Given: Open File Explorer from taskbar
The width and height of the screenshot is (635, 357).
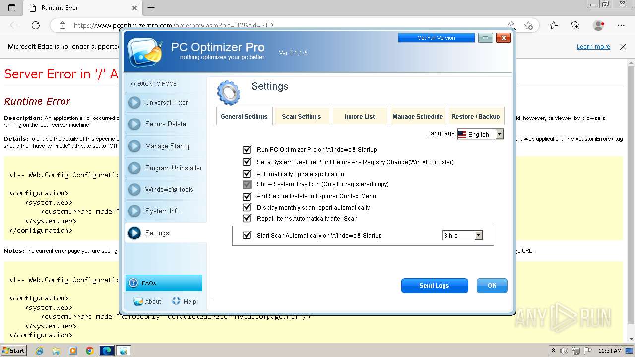Looking at the screenshot, I should (x=56, y=351).
